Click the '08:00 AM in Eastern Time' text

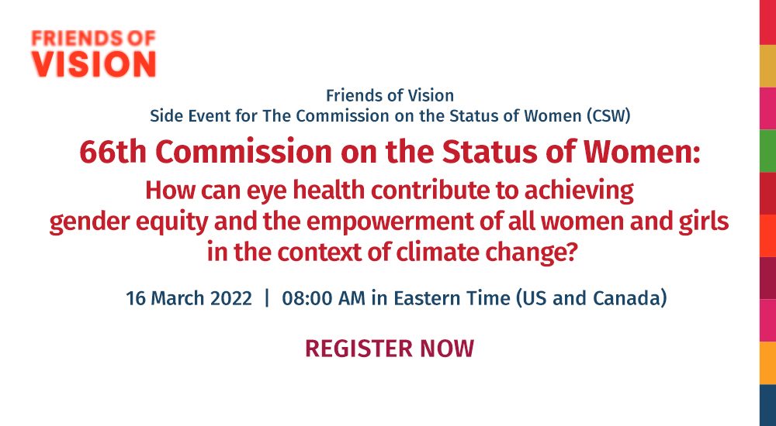click(x=396, y=298)
